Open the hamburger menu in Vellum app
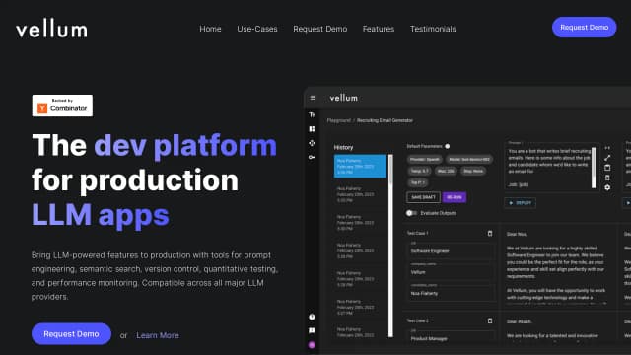The image size is (631, 355). 313,98
